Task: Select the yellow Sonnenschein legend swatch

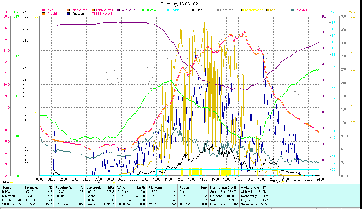Action: 243,10
